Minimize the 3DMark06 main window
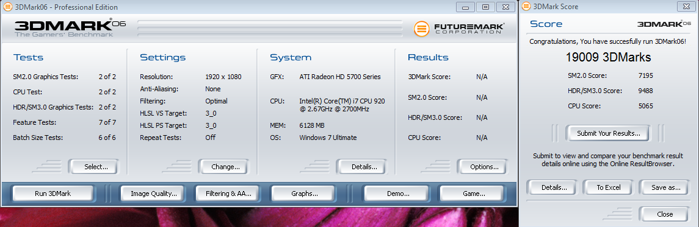Screen dimensions: 699x227 point(465,7)
